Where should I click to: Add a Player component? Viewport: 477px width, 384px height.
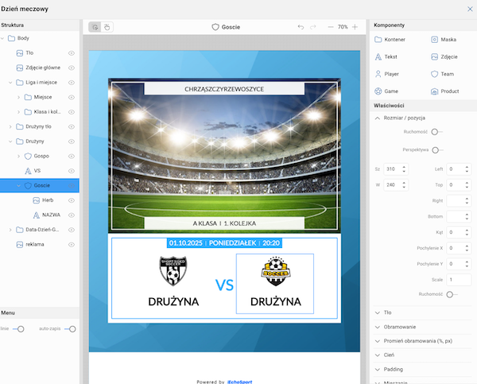[386, 74]
